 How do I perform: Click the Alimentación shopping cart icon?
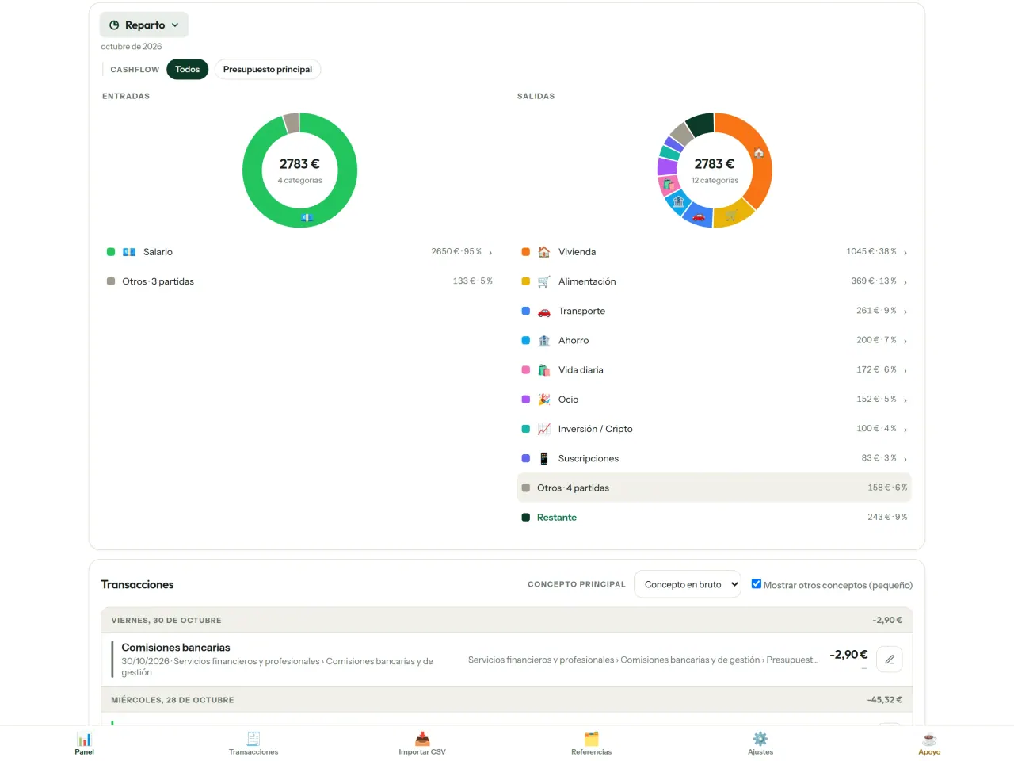[544, 281]
